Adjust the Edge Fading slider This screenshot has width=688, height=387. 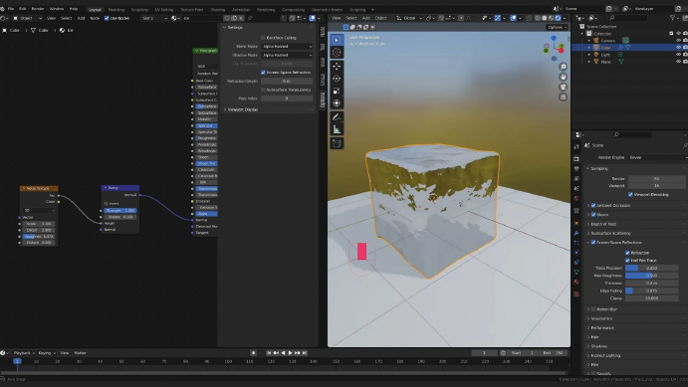[x=651, y=290]
